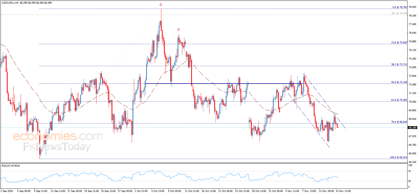Click the 9 Oct 05:00 date label

(x=174, y=191)
